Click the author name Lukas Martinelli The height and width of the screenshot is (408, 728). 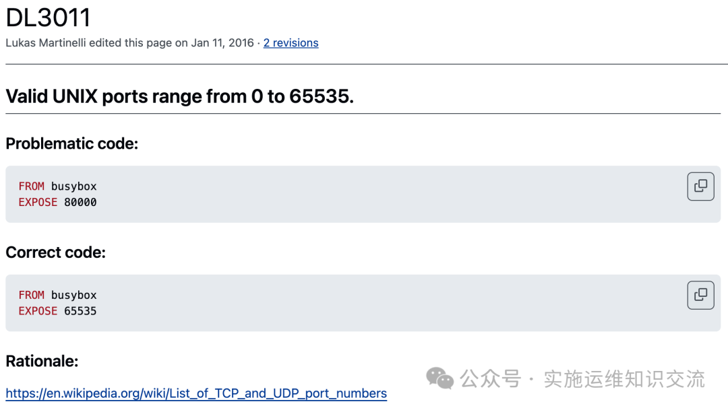click(x=46, y=42)
